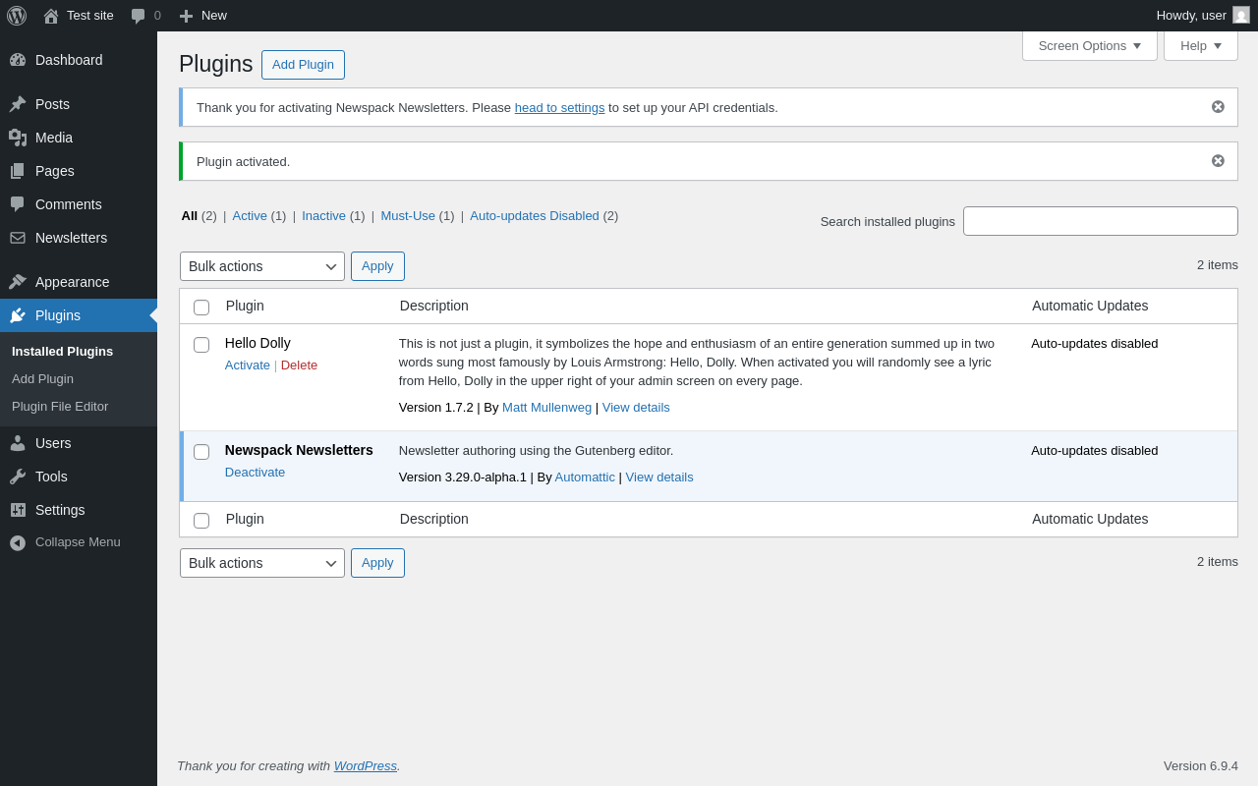Activate the Hello Dolly plugin
1258x786 pixels.
[248, 365]
